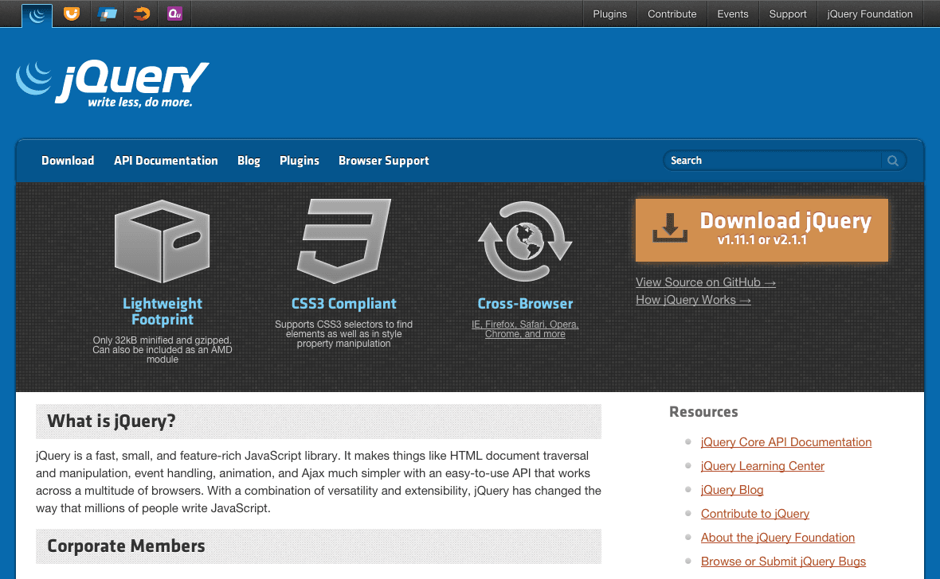The image size is (940, 579).
Task: Click the 'write less, do more.' tagline
Action: tap(140, 103)
